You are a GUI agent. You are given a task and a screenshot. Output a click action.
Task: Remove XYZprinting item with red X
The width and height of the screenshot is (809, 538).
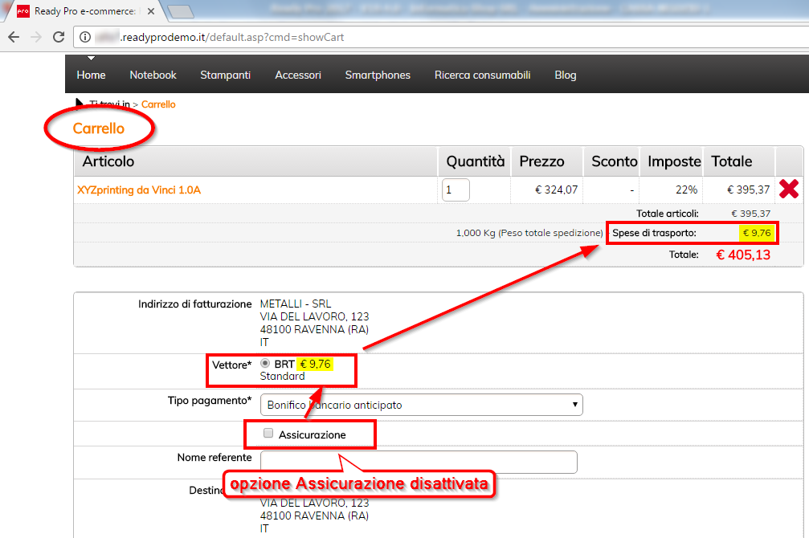(x=789, y=190)
